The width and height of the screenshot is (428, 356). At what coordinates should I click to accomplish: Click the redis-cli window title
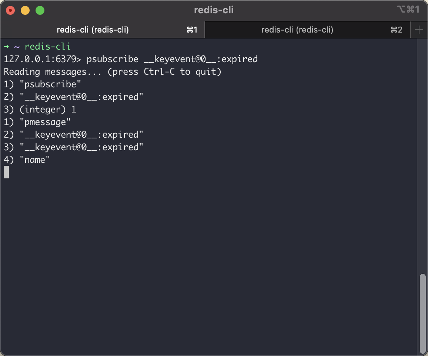pos(214,10)
